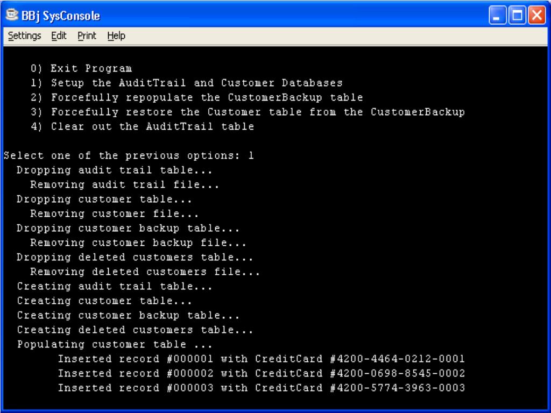Click the 'Select one of the previous options' prompt

129,155
